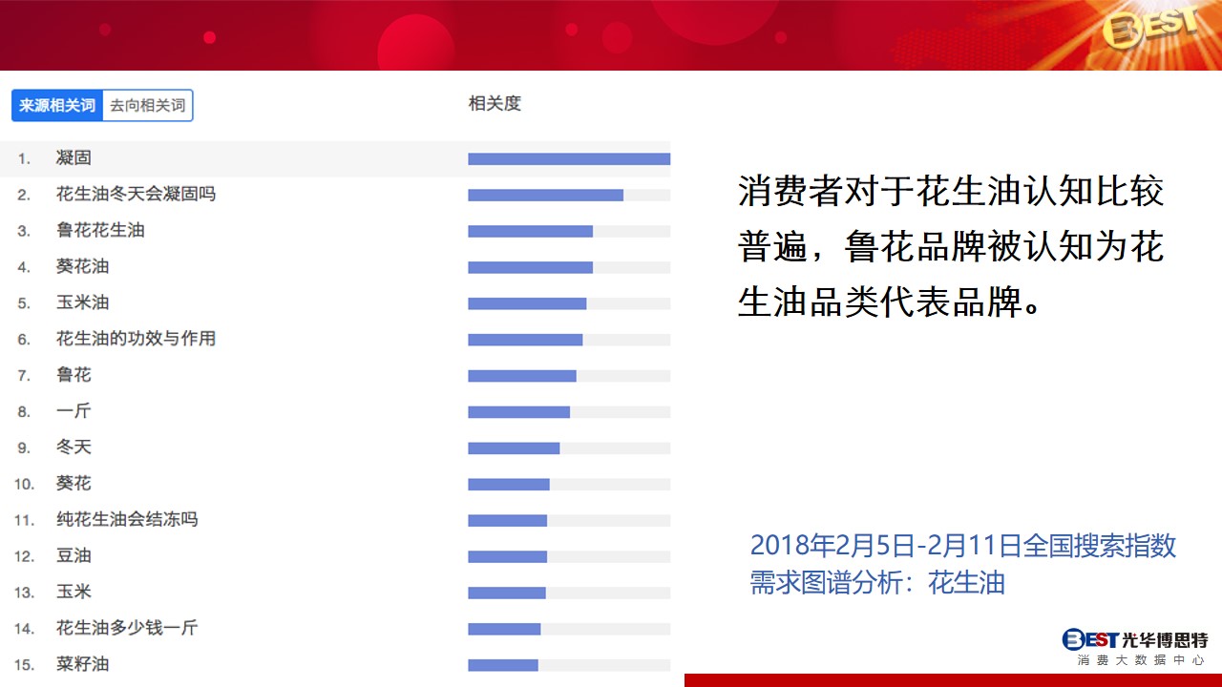
Task: Click rank number 1. in the list
Action: pyautogui.click(x=24, y=159)
